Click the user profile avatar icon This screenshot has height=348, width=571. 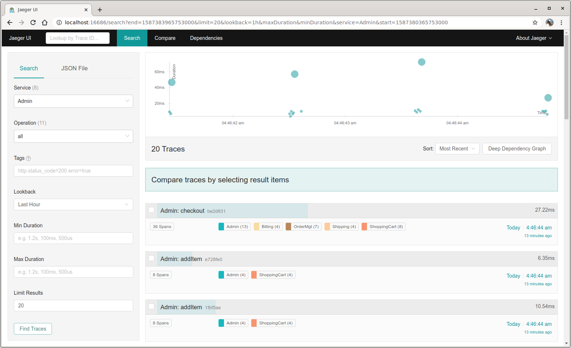pyautogui.click(x=549, y=22)
